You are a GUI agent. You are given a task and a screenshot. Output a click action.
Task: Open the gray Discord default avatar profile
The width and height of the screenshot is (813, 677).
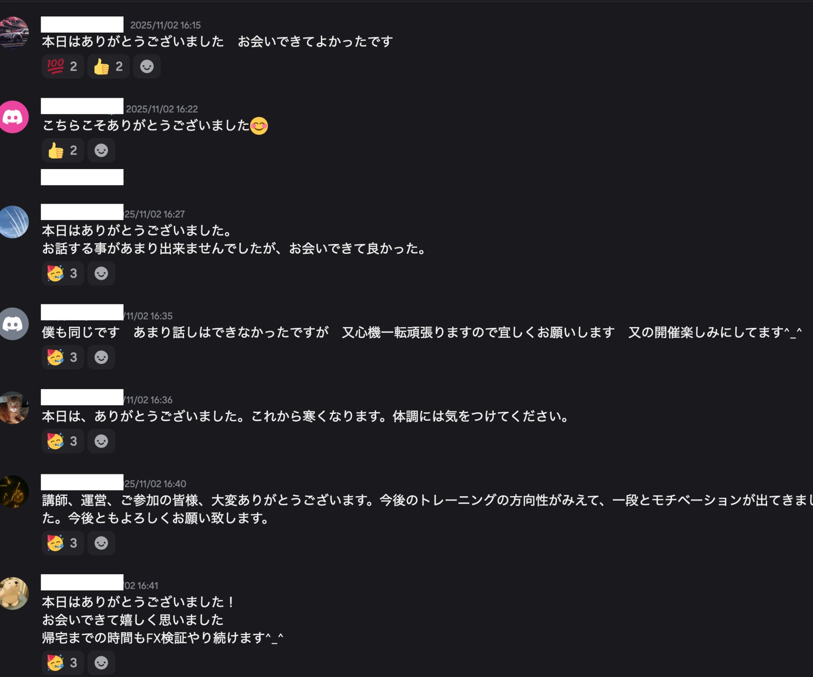[13, 324]
